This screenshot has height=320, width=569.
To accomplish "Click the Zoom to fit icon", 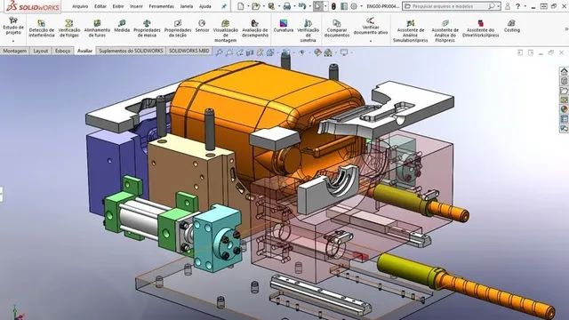I will click(x=220, y=52).
